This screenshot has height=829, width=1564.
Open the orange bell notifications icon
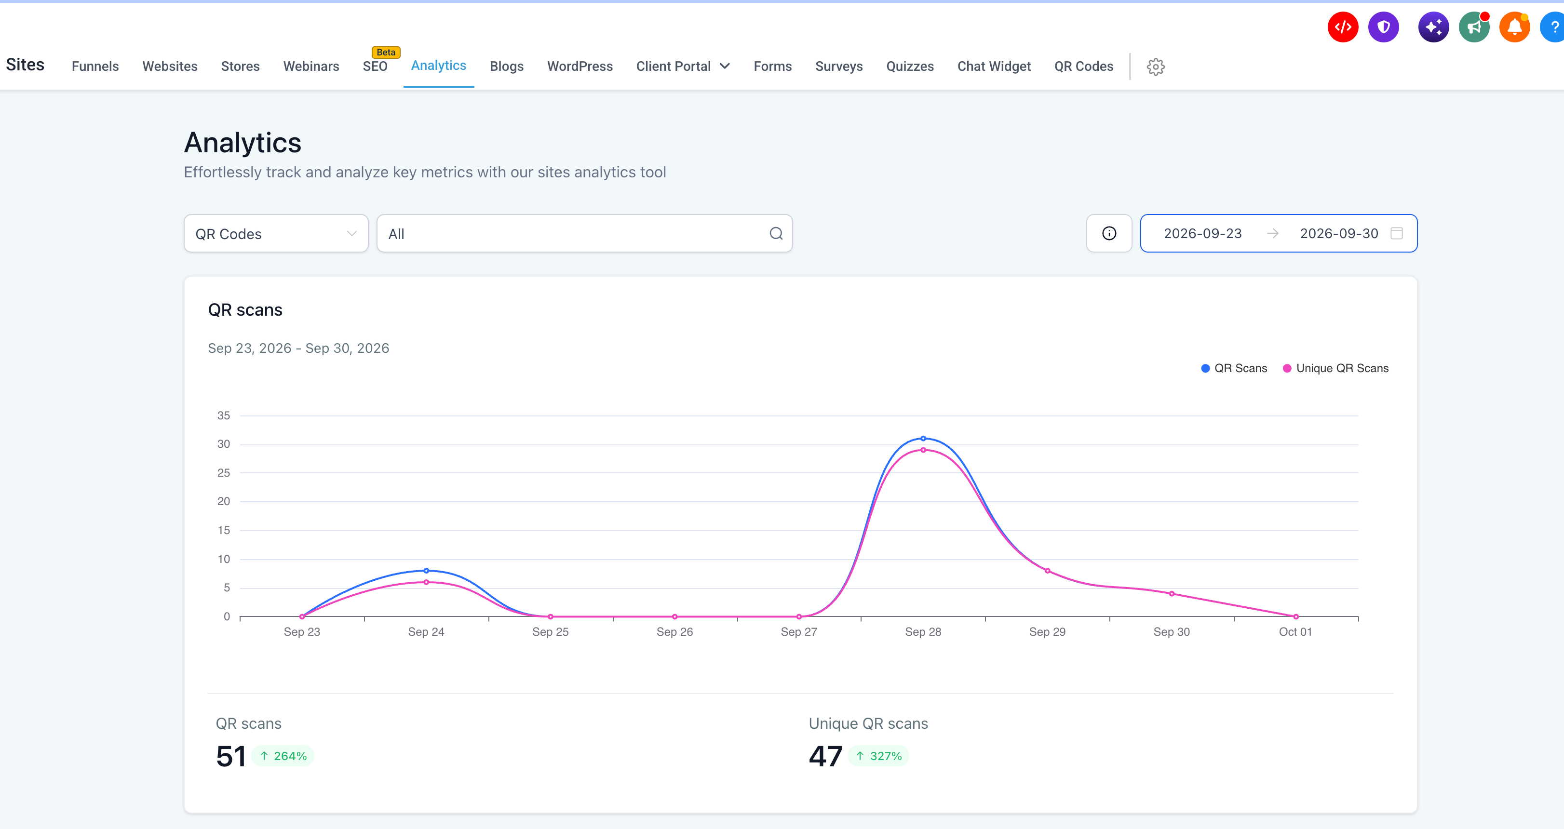point(1514,27)
